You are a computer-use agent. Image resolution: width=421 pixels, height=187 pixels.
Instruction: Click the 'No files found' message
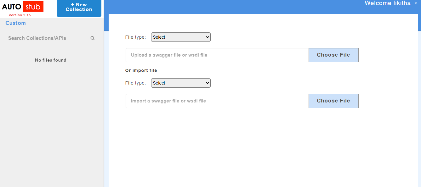(x=51, y=60)
